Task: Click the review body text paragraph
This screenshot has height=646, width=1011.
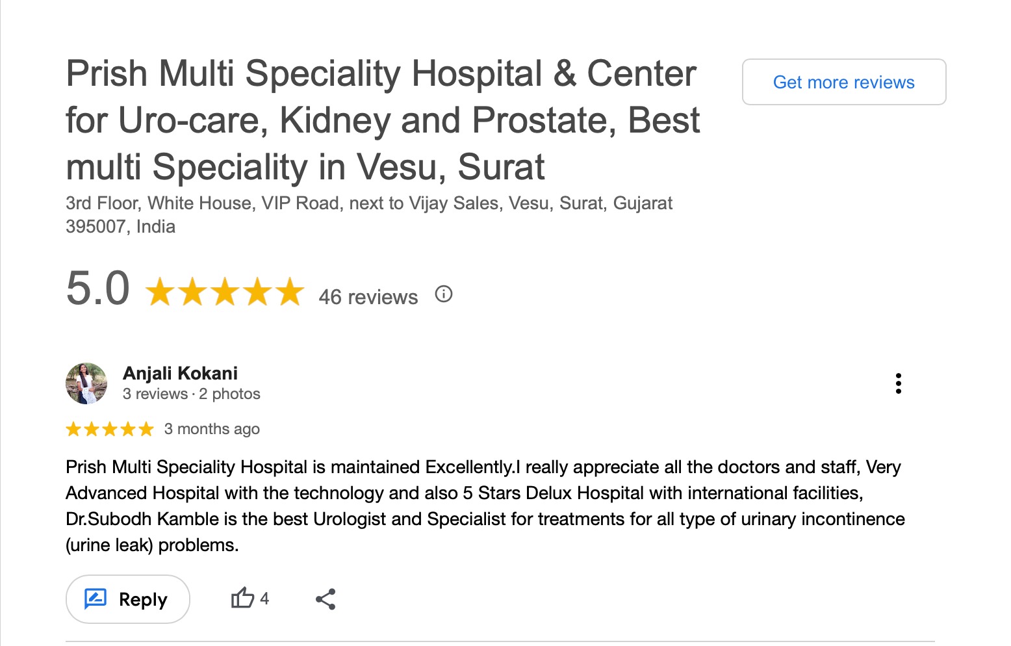Action: point(485,506)
